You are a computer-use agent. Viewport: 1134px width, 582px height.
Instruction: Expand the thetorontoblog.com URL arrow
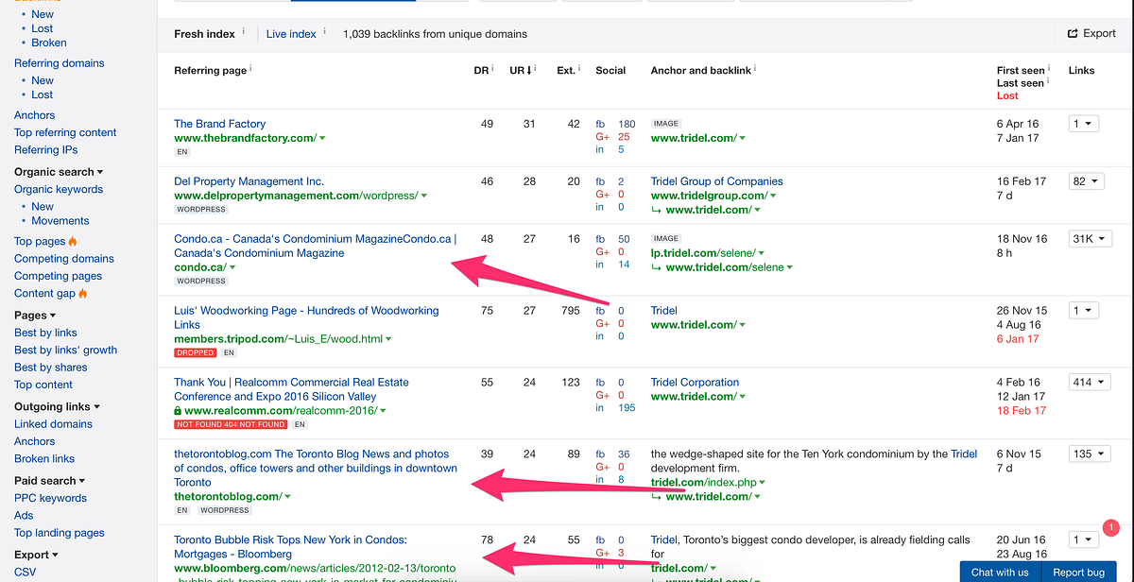tap(287, 497)
